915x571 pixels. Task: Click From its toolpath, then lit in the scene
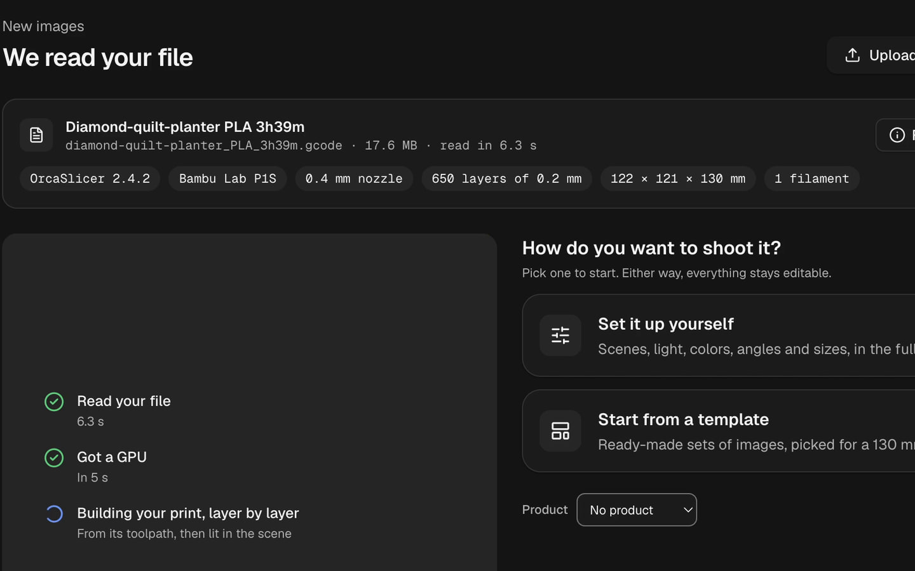pos(184,534)
